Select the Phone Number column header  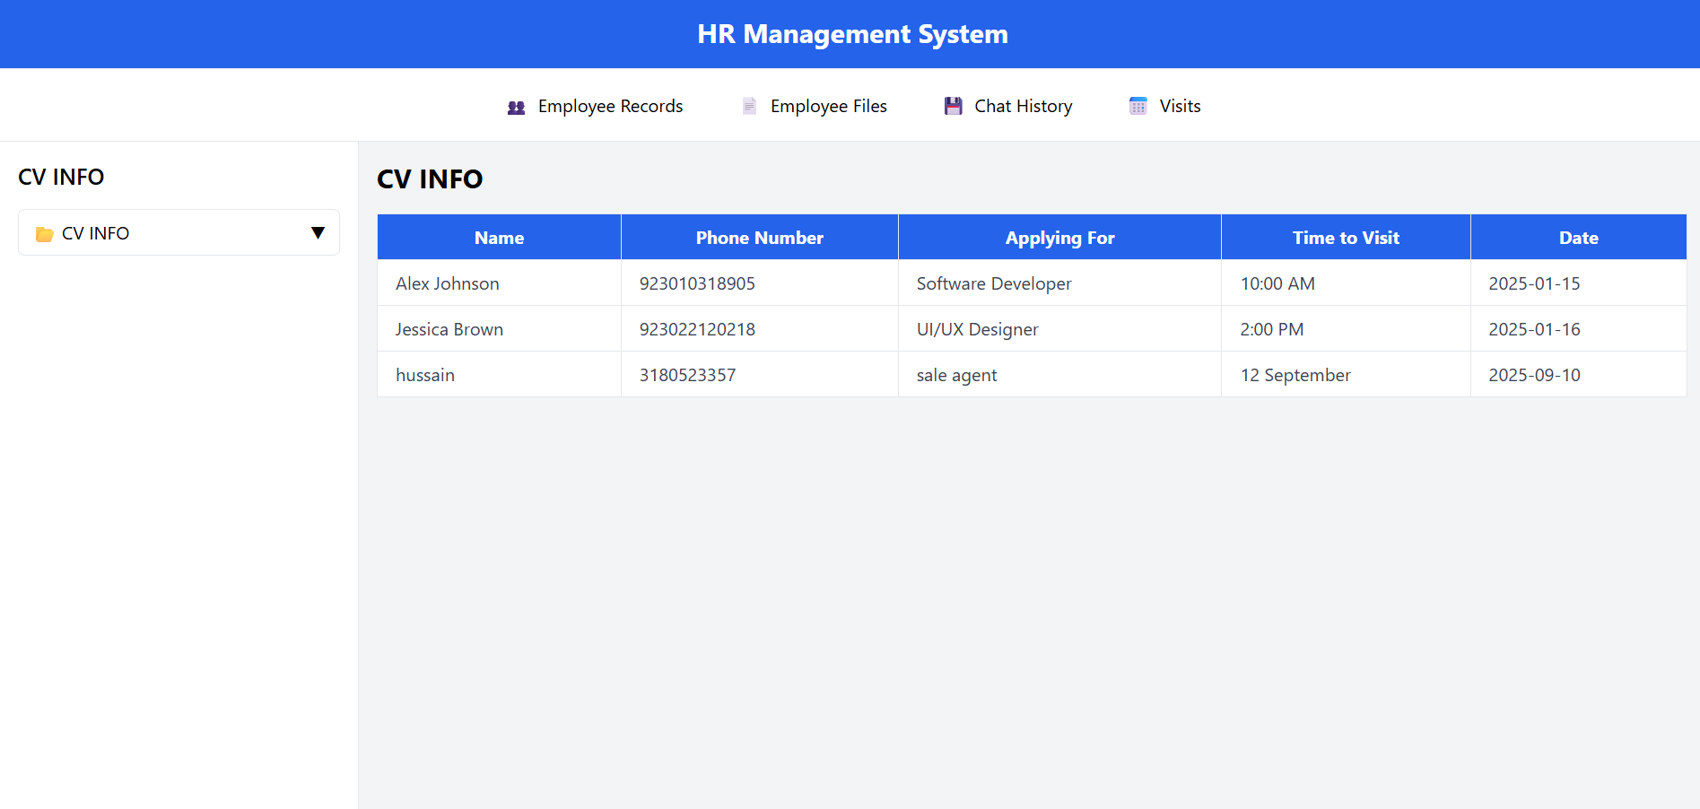[759, 237]
